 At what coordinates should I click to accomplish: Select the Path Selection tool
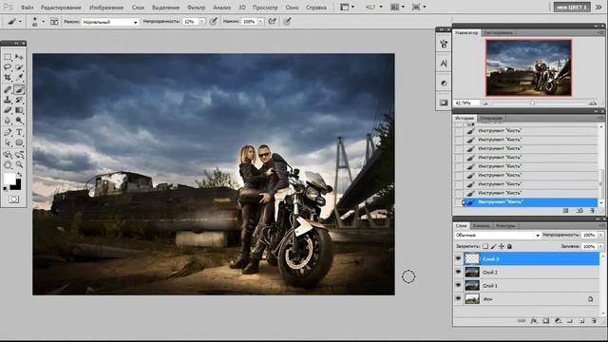[x=8, y=143]
